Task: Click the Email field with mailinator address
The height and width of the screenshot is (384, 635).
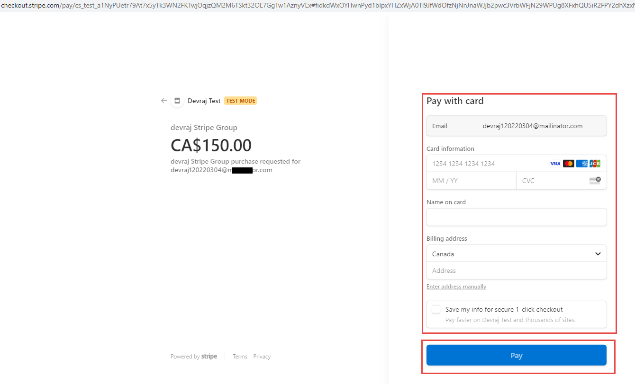Action: [x=517, y=126]
